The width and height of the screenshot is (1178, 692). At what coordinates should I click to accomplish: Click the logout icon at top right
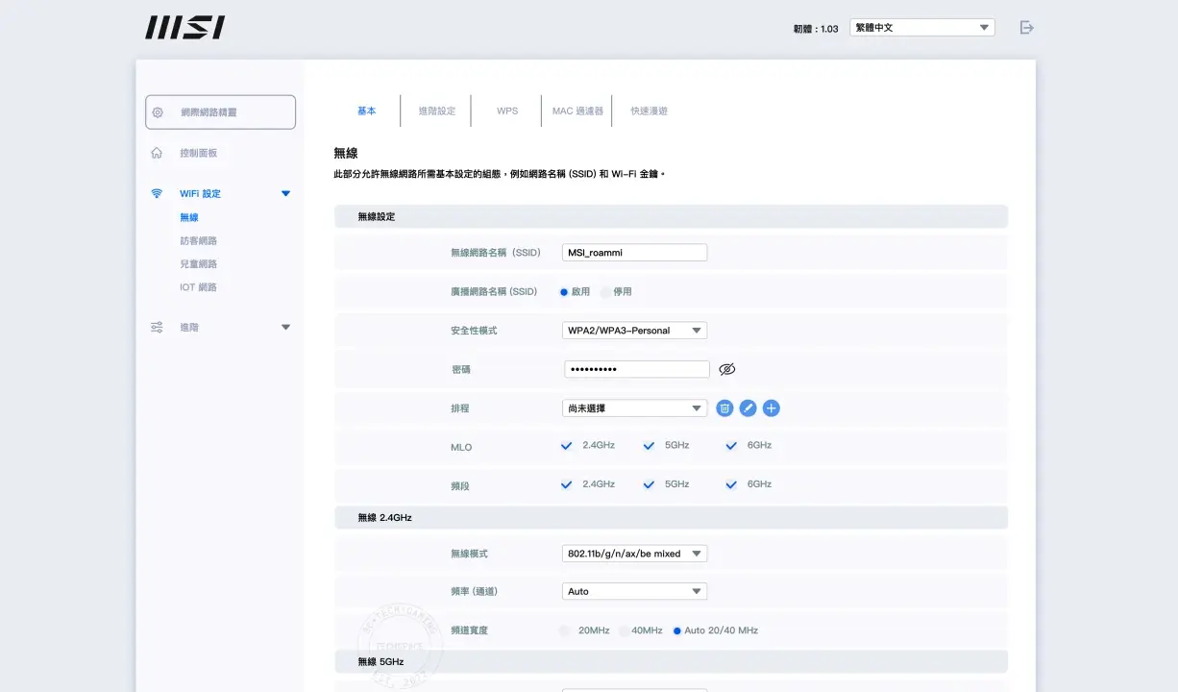click(1026, 28)
